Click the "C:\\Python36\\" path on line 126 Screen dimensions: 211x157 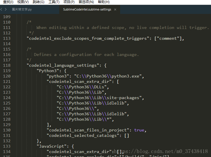pos(77,108)
